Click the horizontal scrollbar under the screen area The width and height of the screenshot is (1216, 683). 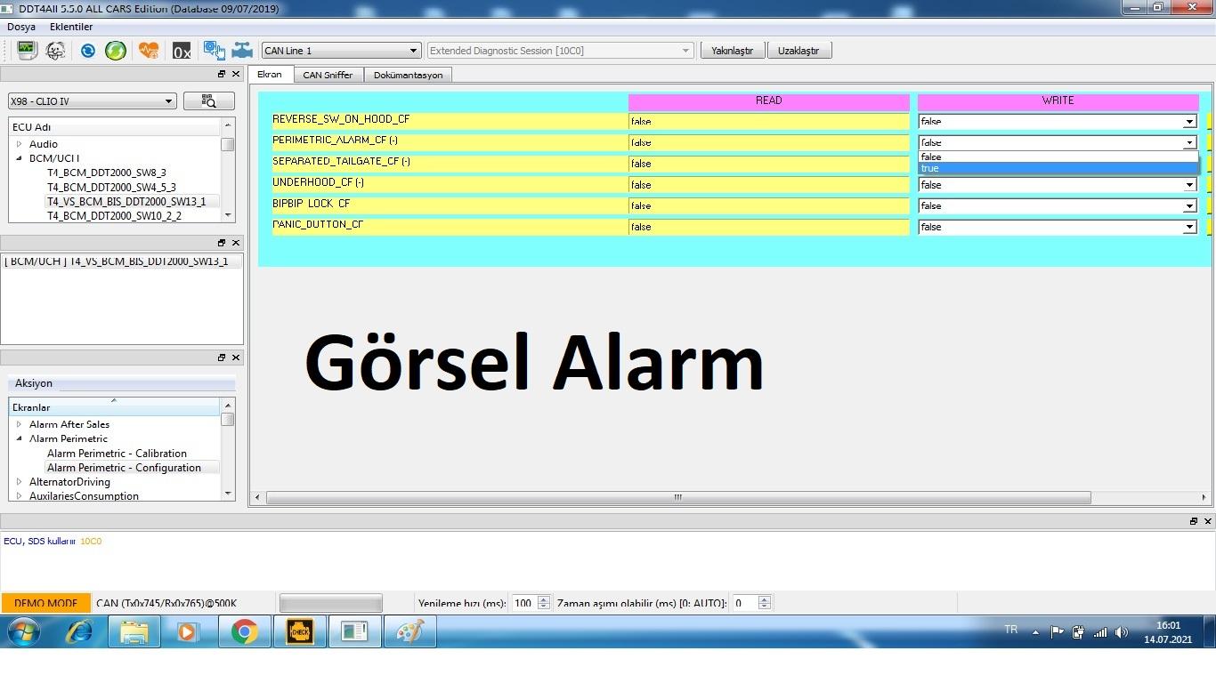678,498
